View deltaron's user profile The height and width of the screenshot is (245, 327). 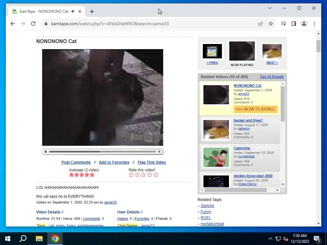[x=244, y=129]
